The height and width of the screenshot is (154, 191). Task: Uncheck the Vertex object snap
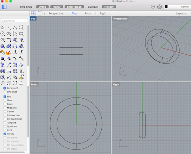[5, 134]
